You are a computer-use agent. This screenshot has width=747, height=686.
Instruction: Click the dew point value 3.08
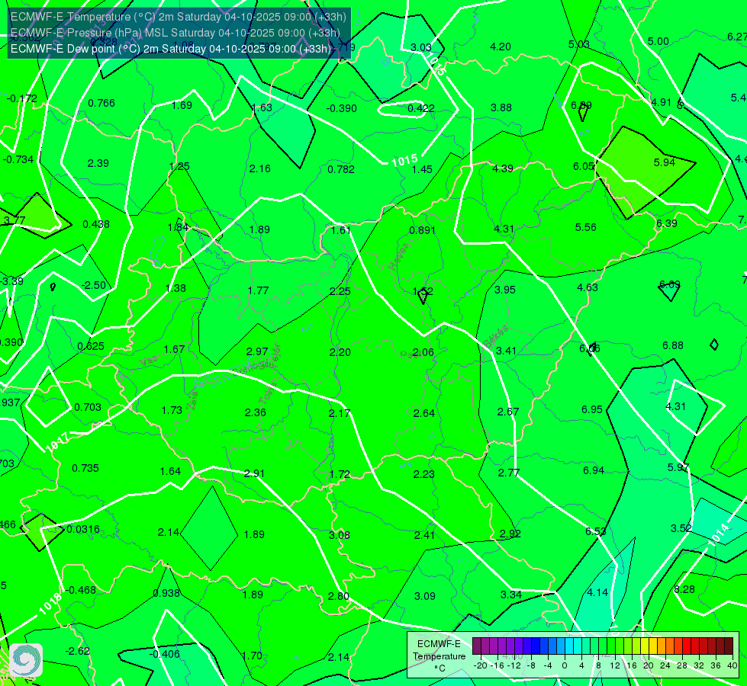pos(340,535)
